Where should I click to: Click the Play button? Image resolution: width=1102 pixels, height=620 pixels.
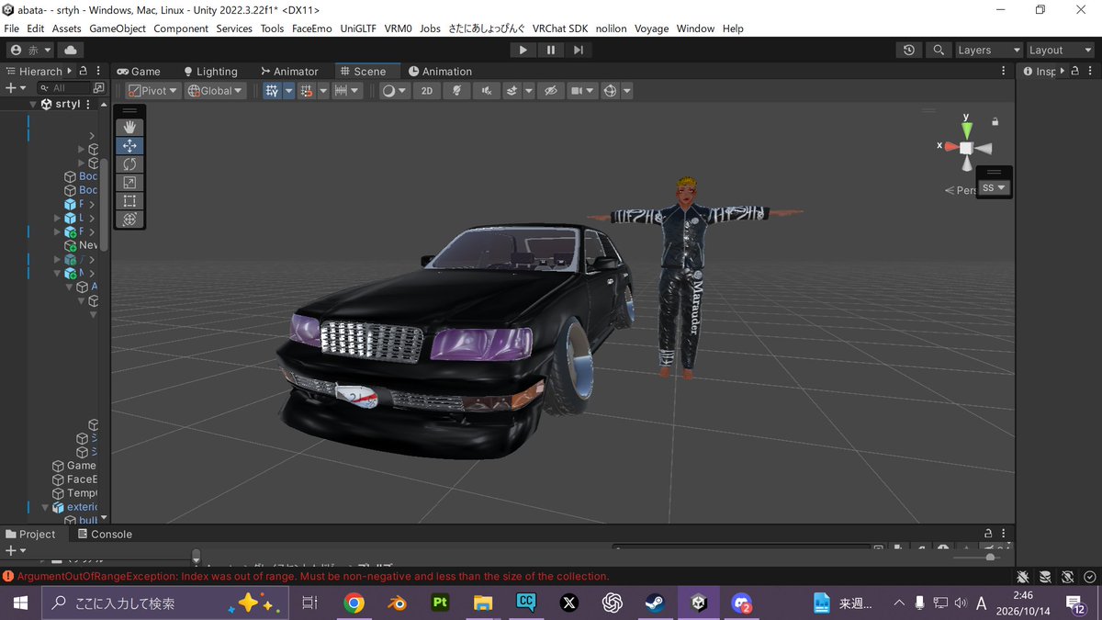tap(523, 50)
